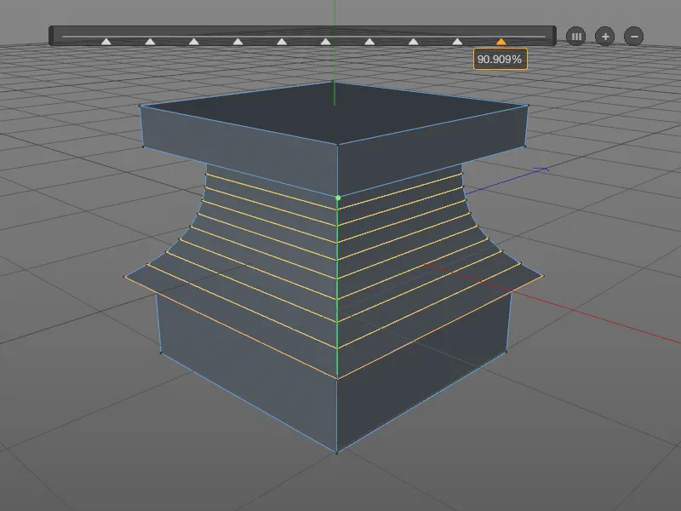Image resolution: width=681 pixels, height=511 pixels.
Task: Select the seventh white cut marker from left
Action: (x=369, y=41)
